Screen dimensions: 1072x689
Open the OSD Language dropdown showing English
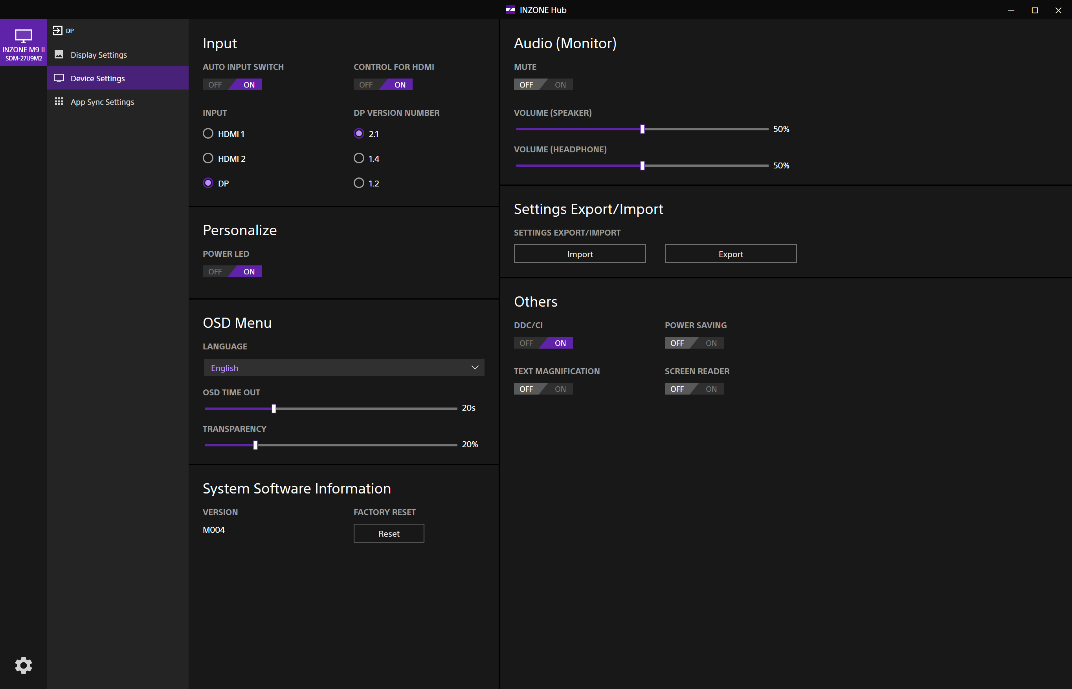(x=344, y=367)
